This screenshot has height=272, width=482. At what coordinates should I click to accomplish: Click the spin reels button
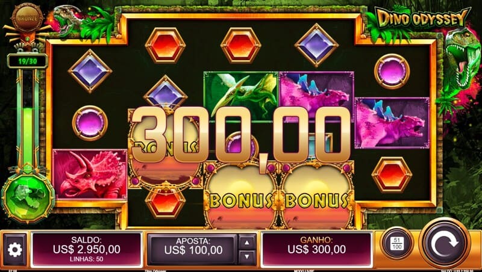(445, 243)
